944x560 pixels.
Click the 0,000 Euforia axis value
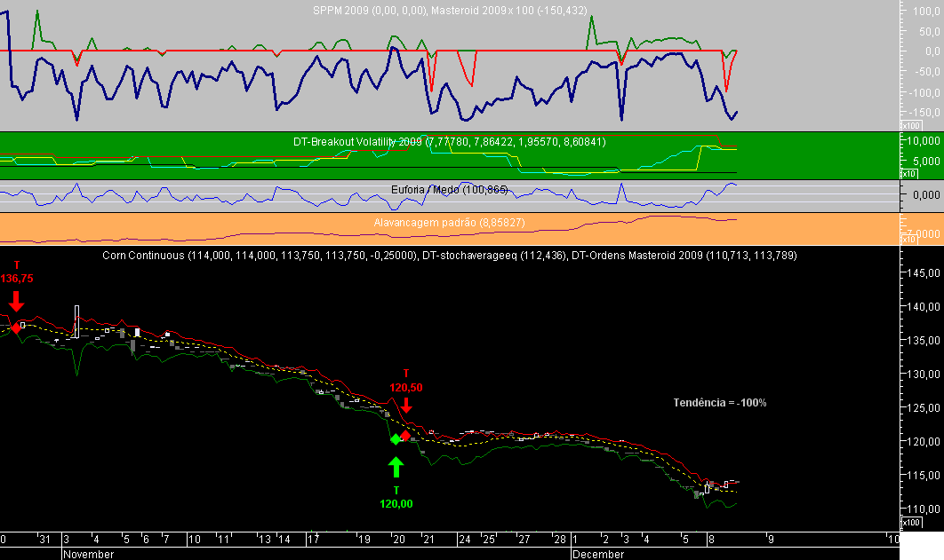tap(926, 194)
